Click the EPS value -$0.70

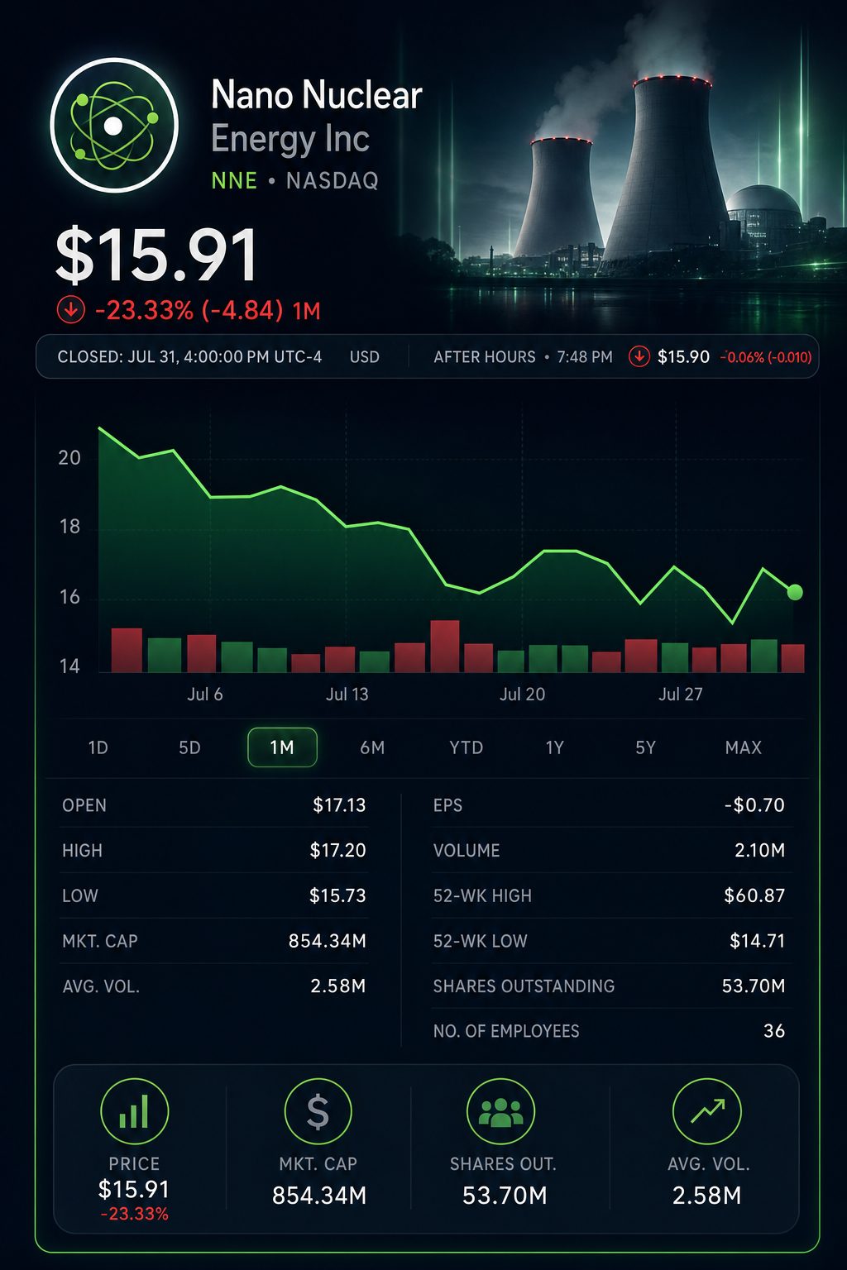(754, 805)
